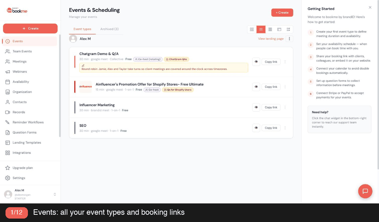Screen dimensions: 379x222
Task: Select list view layout
Action: pos(261,30)
